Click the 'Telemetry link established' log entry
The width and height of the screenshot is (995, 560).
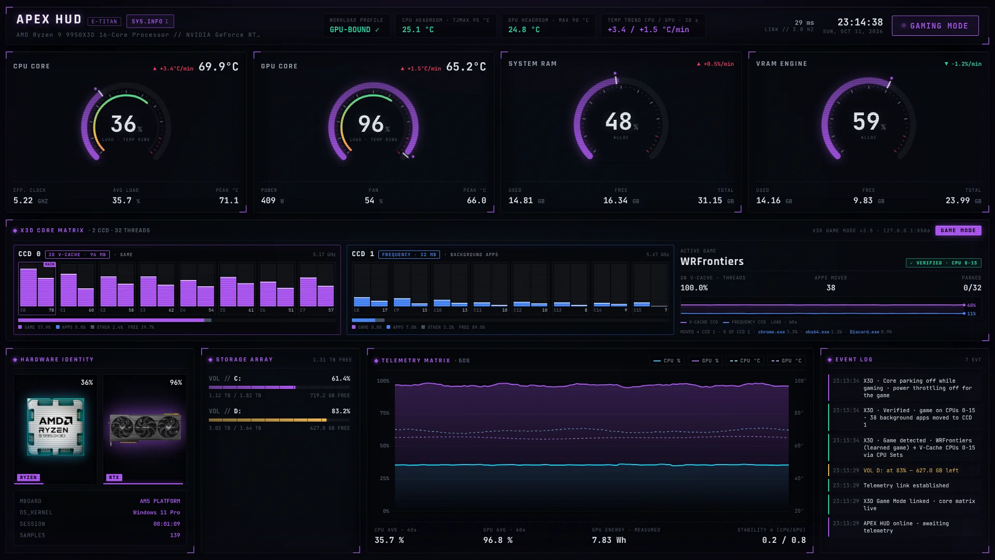[904, 486]
